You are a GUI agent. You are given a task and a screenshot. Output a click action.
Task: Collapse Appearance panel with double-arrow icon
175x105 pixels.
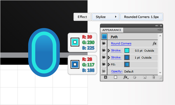pyautogui.click(x=156, y=26)
